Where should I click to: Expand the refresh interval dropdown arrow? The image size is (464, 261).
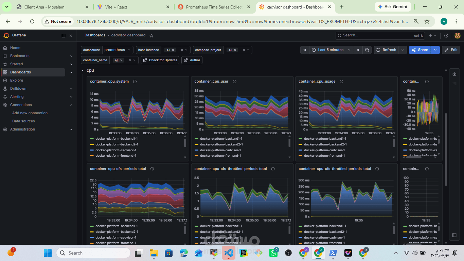(x=403, y=50)
